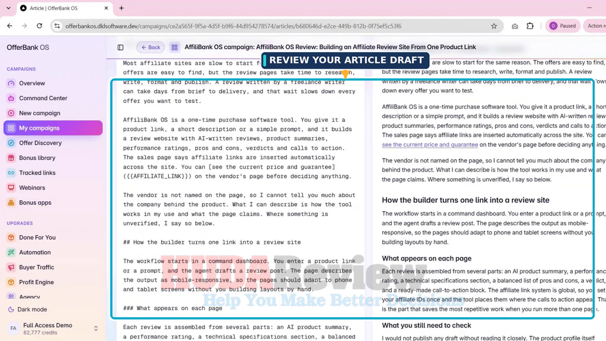Start a New campaign
This screenshot has width=606, height=341.
coord(40,113)
